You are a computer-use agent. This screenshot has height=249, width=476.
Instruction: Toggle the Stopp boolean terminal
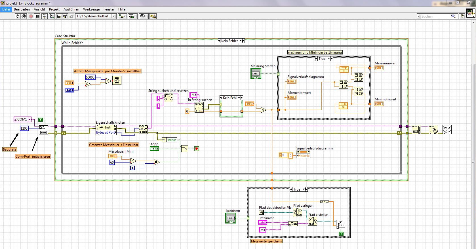[x=154, y=149]
